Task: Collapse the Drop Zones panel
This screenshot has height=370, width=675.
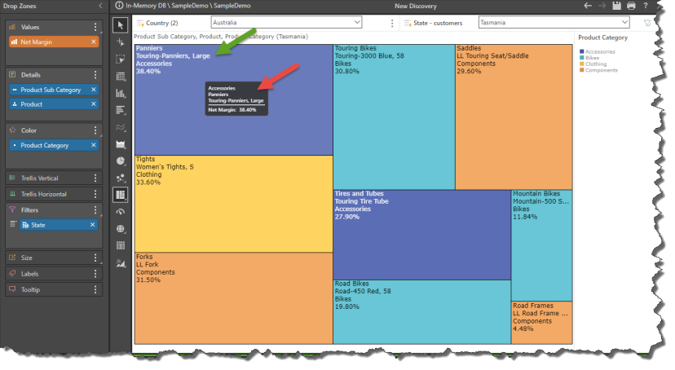Action: pyautogui.click(x=99, y=6)
